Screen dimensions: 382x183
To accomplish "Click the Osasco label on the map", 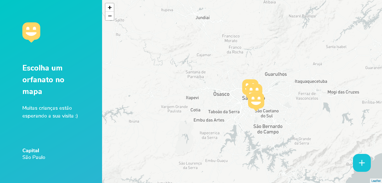I will coord(221,94).
